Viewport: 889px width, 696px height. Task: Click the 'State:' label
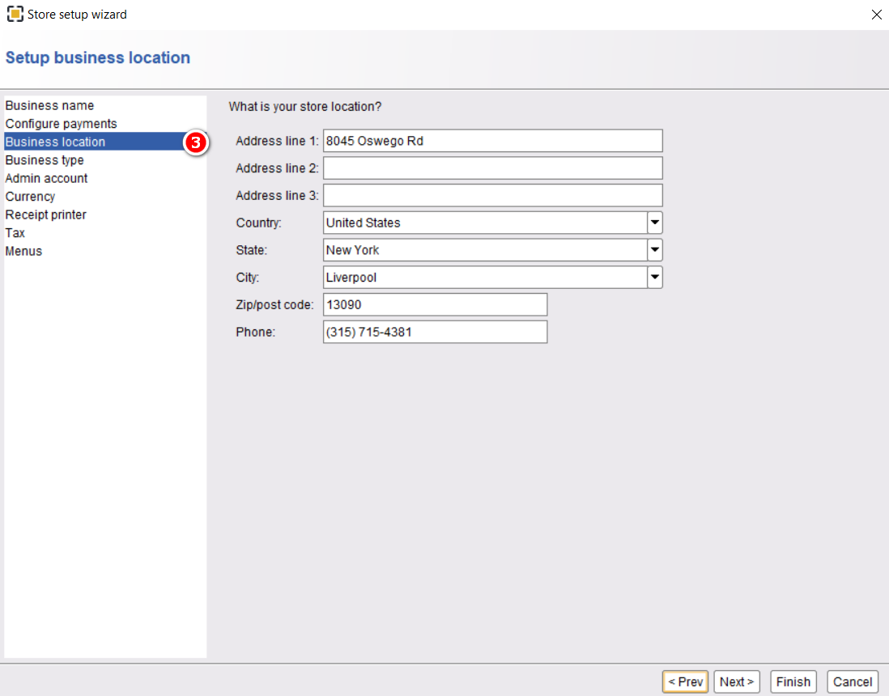pos(251,250)
